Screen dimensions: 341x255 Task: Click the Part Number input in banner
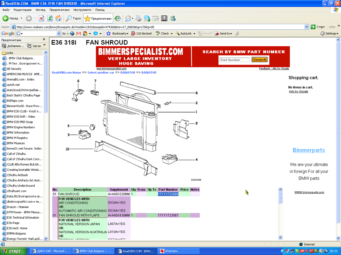[235, 60]
